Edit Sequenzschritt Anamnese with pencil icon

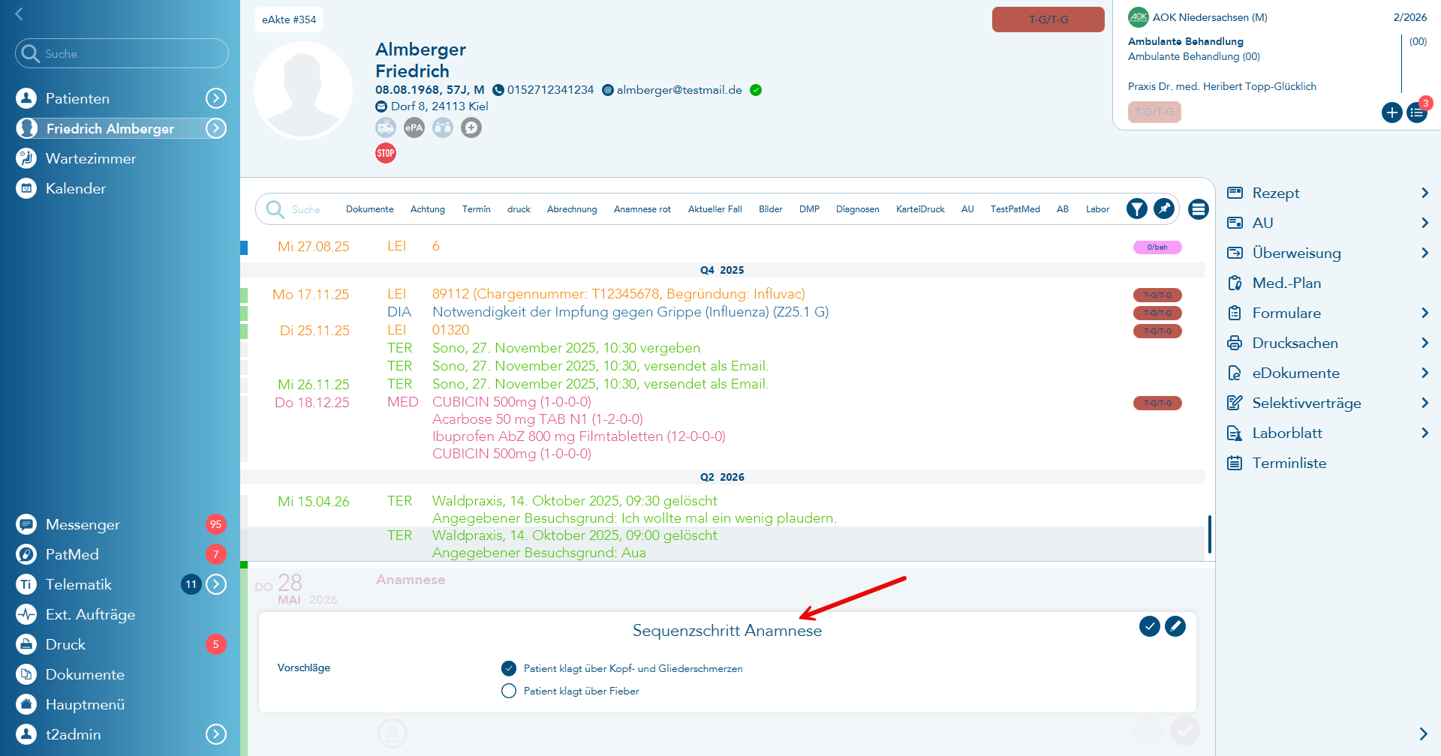pos(1175,626)
